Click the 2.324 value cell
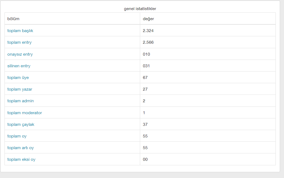The image size is (284, 178). [x=208, y=30]
